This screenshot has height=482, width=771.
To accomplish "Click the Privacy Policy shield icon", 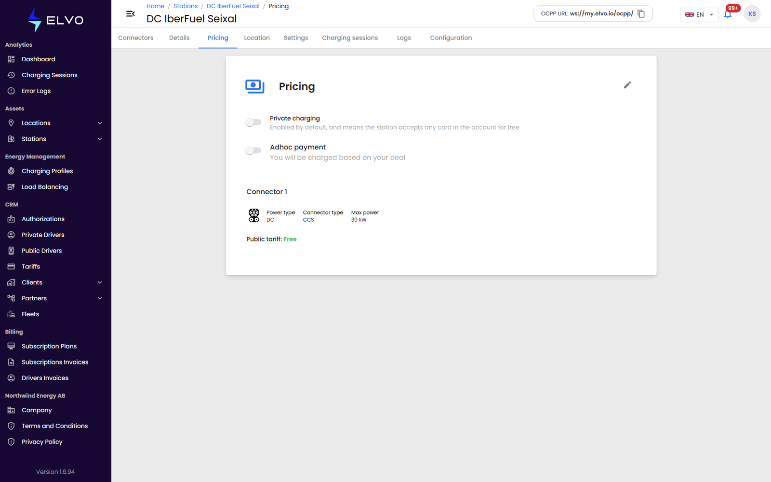I will click(11, 442).
